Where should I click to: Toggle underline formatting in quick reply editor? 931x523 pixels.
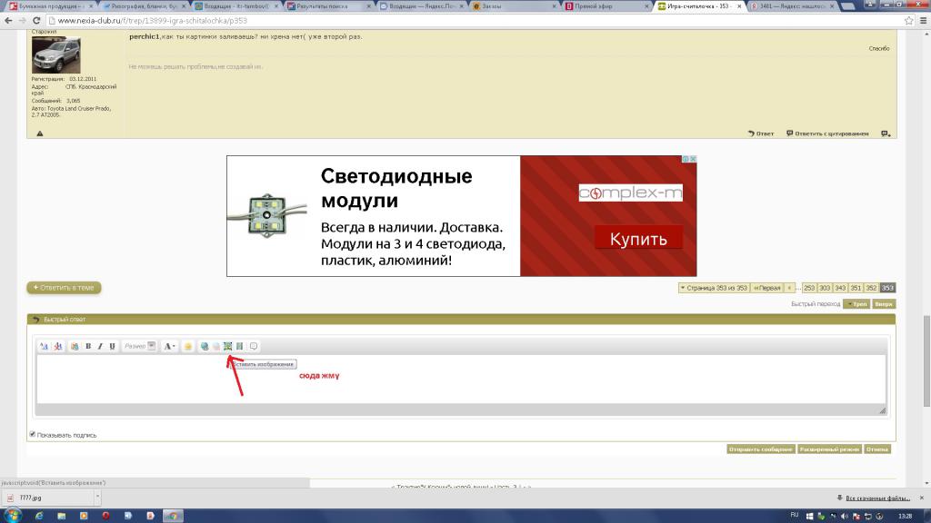112,346
